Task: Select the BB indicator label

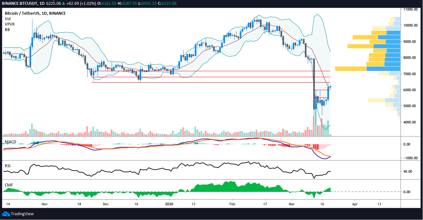Action: pyautogui.click(x=7, y=30)
